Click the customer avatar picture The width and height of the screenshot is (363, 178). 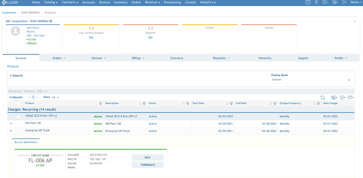click(x=15, y=31)
